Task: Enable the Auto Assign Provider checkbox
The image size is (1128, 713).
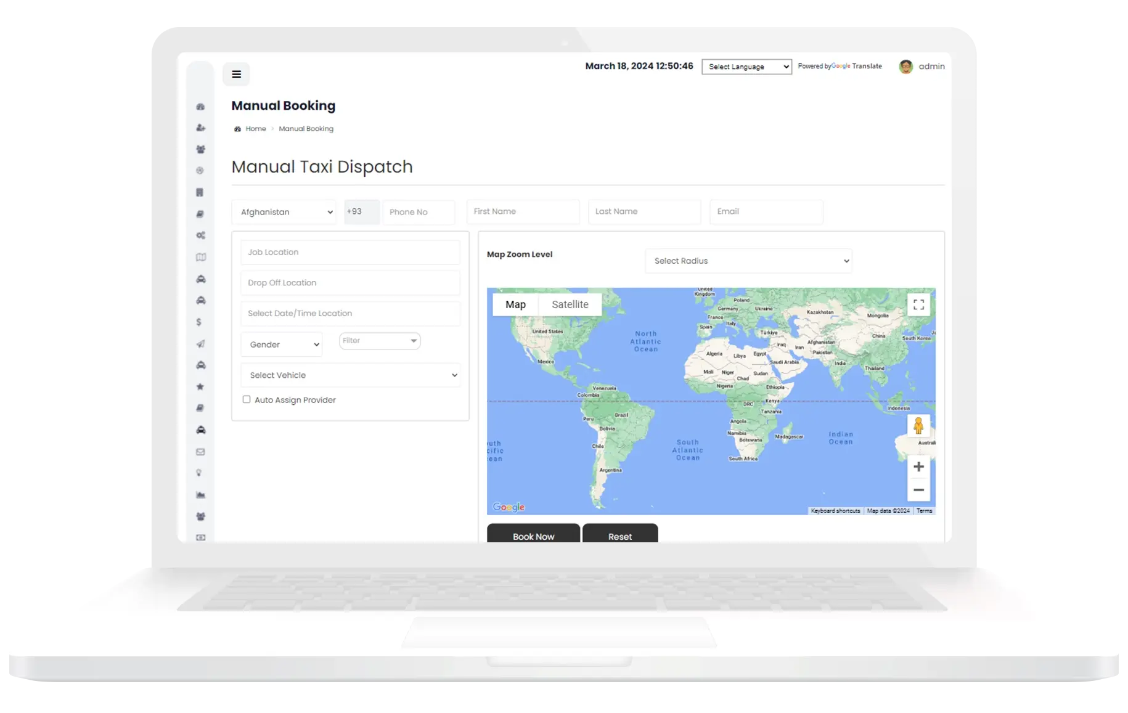Action: tap(247, 399)
